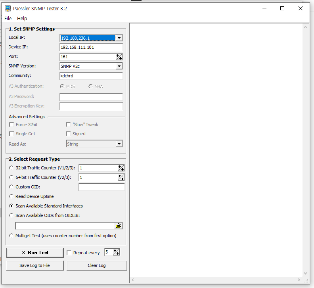Click the Clear Log button
314x288 pixels.
click(x=97, y=265)
